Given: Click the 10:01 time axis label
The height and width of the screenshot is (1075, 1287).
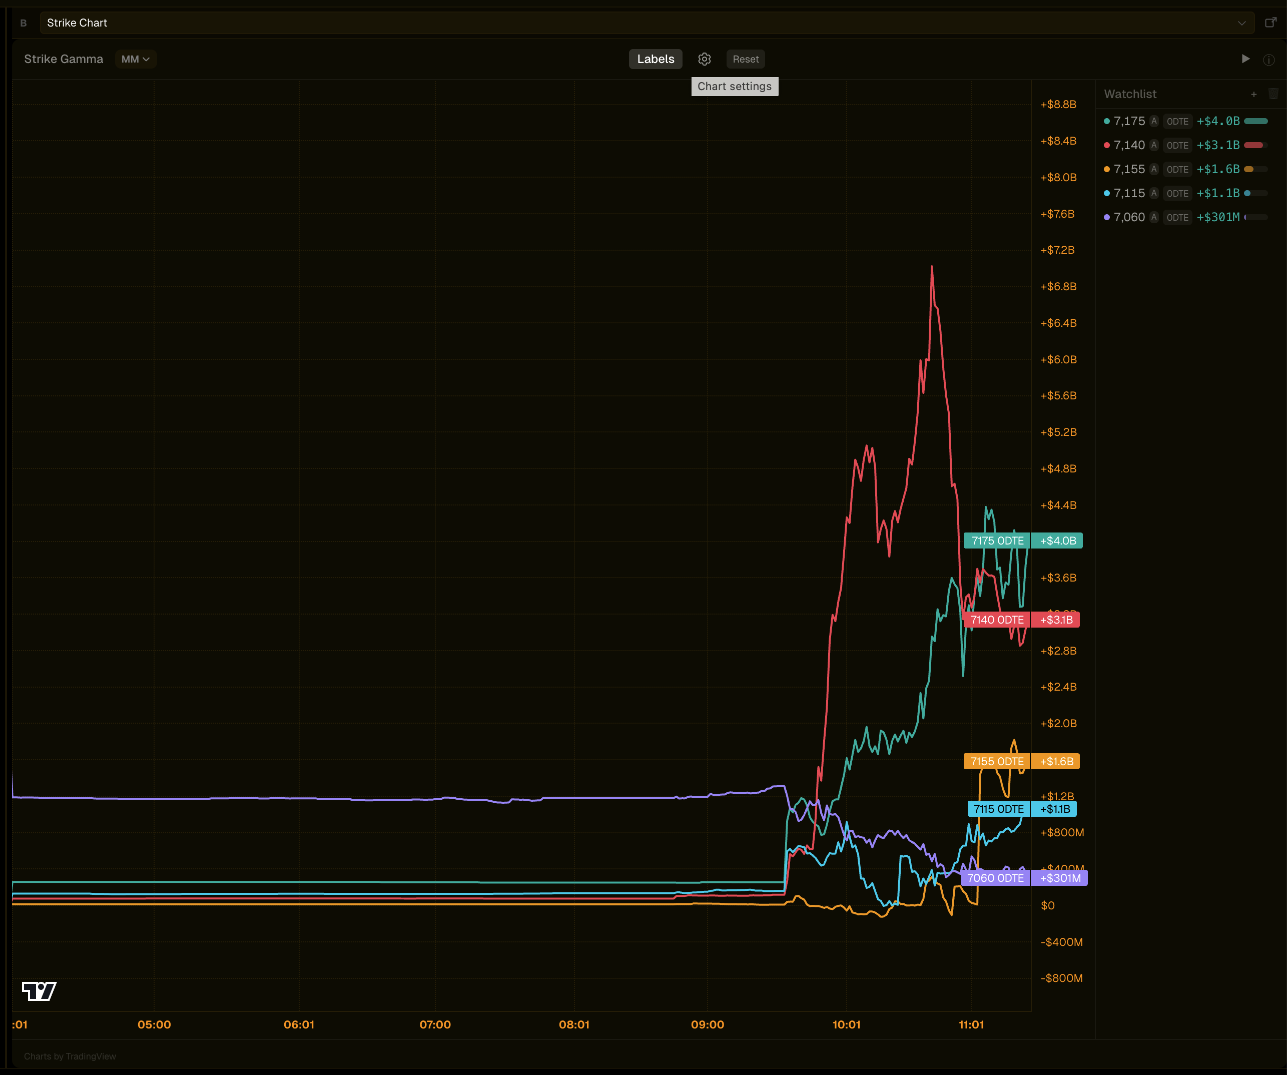Looking at the screenshot, I should (x=846, y=1025).
